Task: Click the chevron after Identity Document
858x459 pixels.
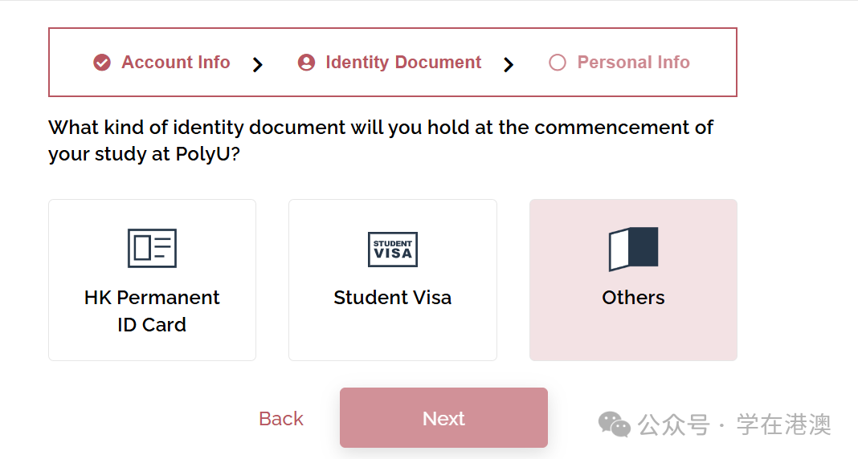Action: click(509, 64)
